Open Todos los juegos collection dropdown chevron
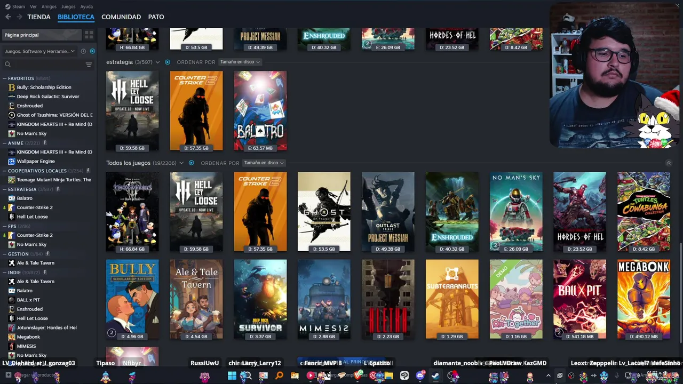The height and width of the screenshot is (384, 683). [x=181, y=163]
